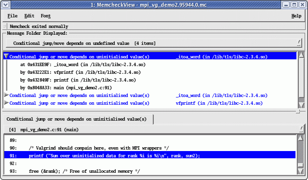The height and width of the screenshot is (180, 308).
Task: Click highlighted source line 91 printf
Action: (150, 155)
